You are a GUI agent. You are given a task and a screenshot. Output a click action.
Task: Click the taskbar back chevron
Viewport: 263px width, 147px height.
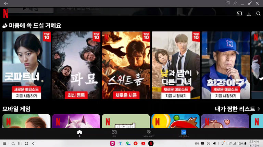pos(33,144)
